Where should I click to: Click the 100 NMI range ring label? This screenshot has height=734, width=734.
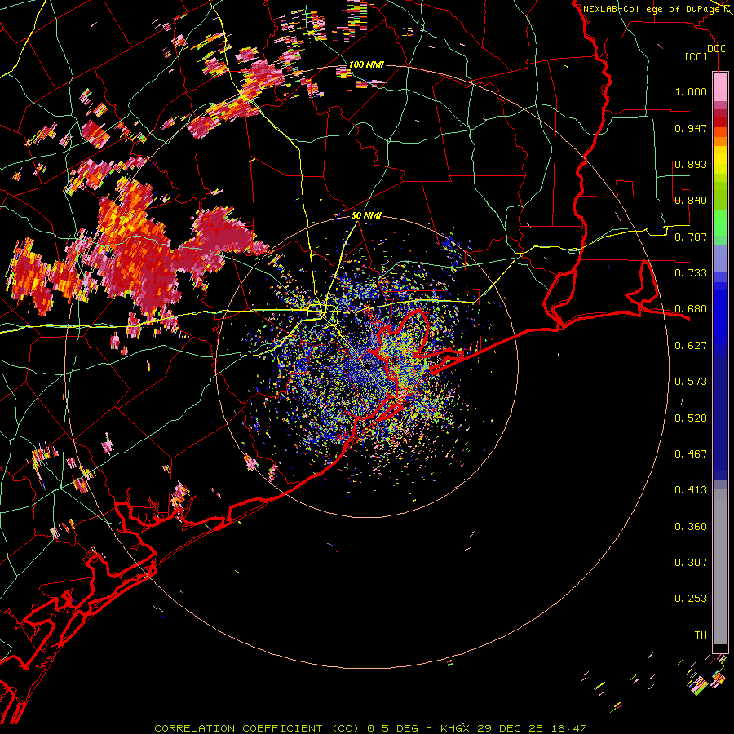(x=366, y=64)
